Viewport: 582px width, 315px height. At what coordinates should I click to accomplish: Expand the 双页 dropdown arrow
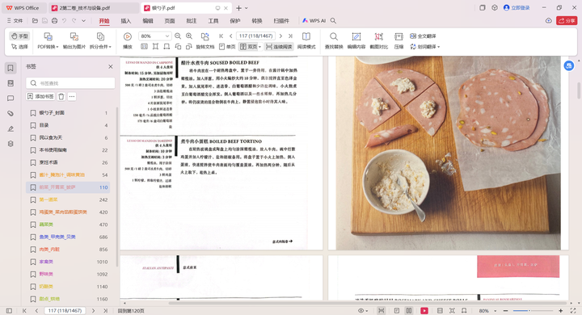[x=259, y=47]
